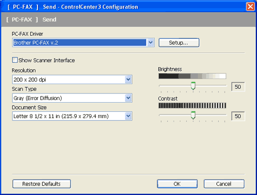Open the PC-FAX Driver dropdown arrow

click(x=151, y=43)
